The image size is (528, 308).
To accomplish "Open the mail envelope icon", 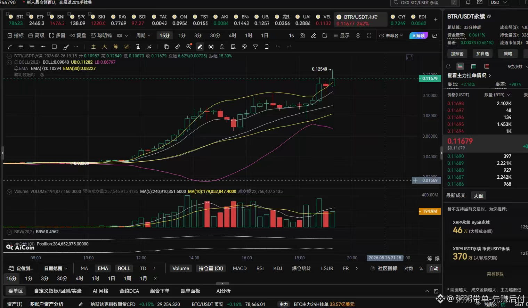I will point(480,2).
